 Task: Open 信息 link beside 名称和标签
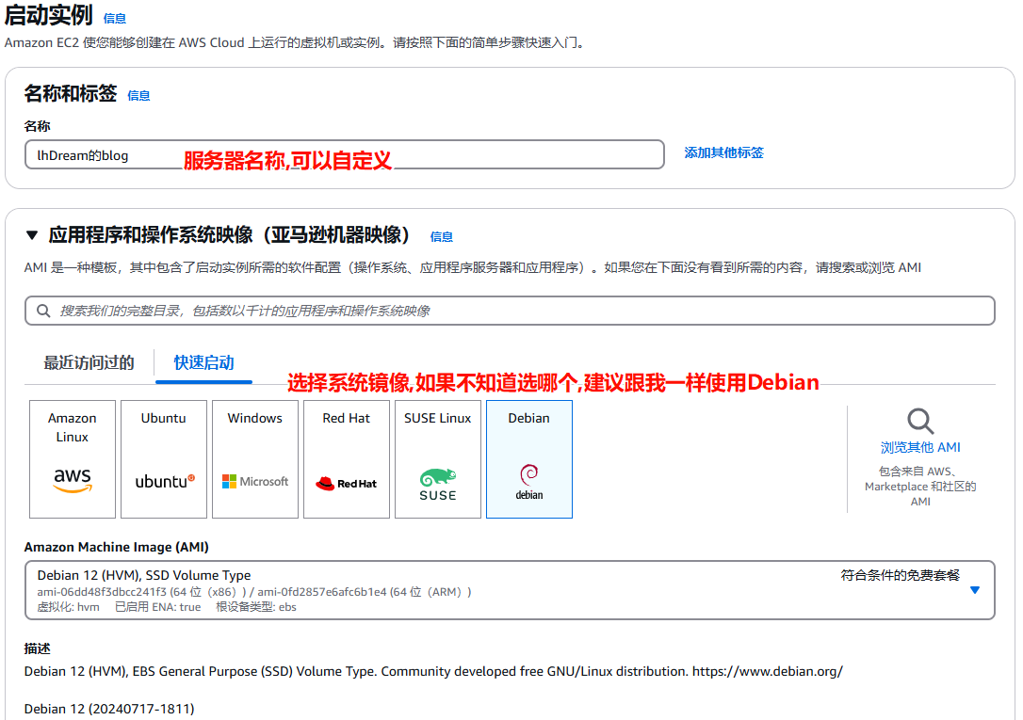pyautogui.click(x=138, y=95)
